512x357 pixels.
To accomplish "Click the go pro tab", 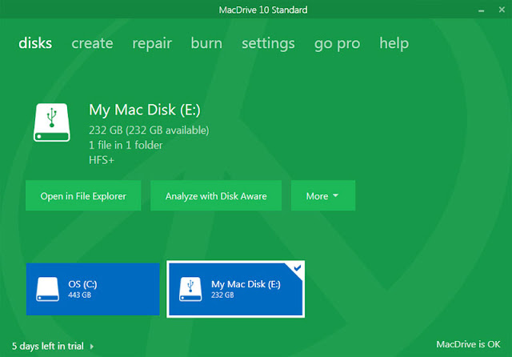I will (337, 44).
